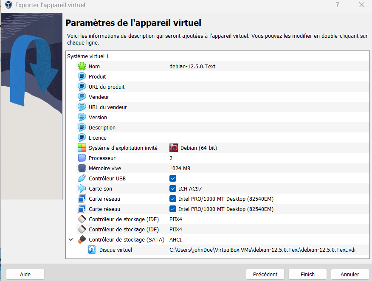The width and height of the screenshot is (372, 281).
Task: Click the Aide button
Action: point(25,274)
